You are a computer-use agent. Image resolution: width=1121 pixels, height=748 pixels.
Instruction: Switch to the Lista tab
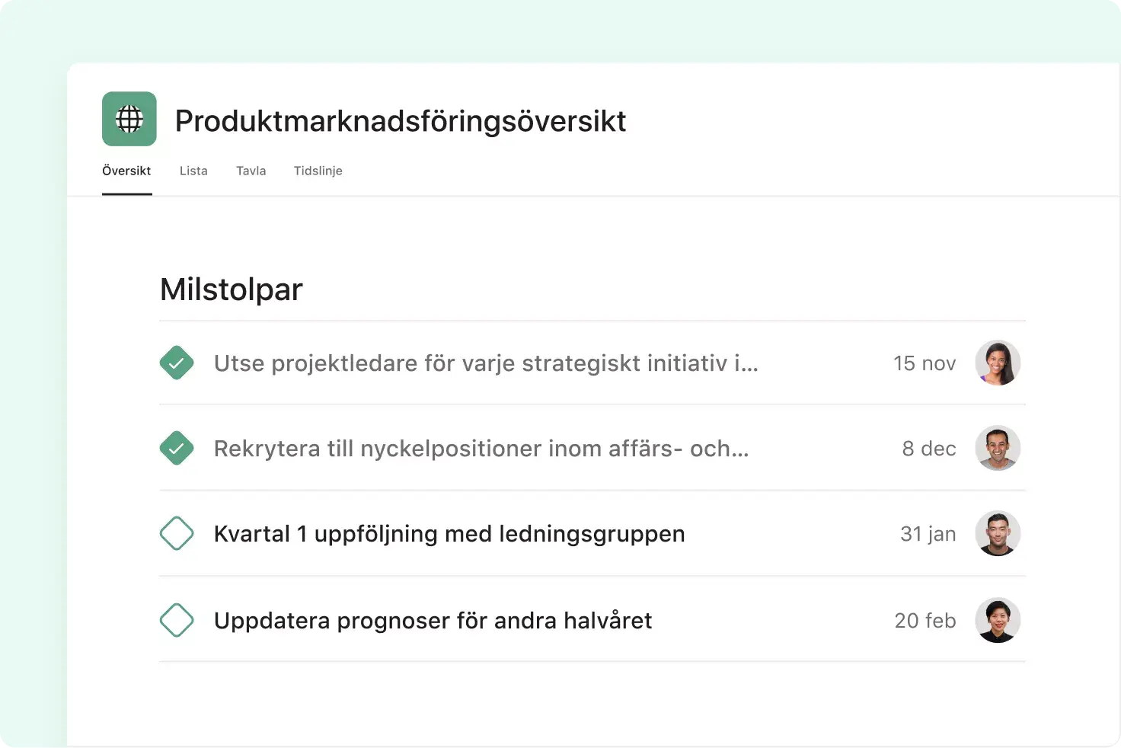[193, 171]
